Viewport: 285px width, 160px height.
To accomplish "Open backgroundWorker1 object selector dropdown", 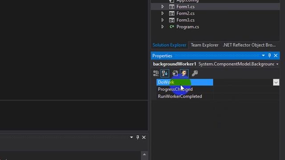I will point(277,64).
